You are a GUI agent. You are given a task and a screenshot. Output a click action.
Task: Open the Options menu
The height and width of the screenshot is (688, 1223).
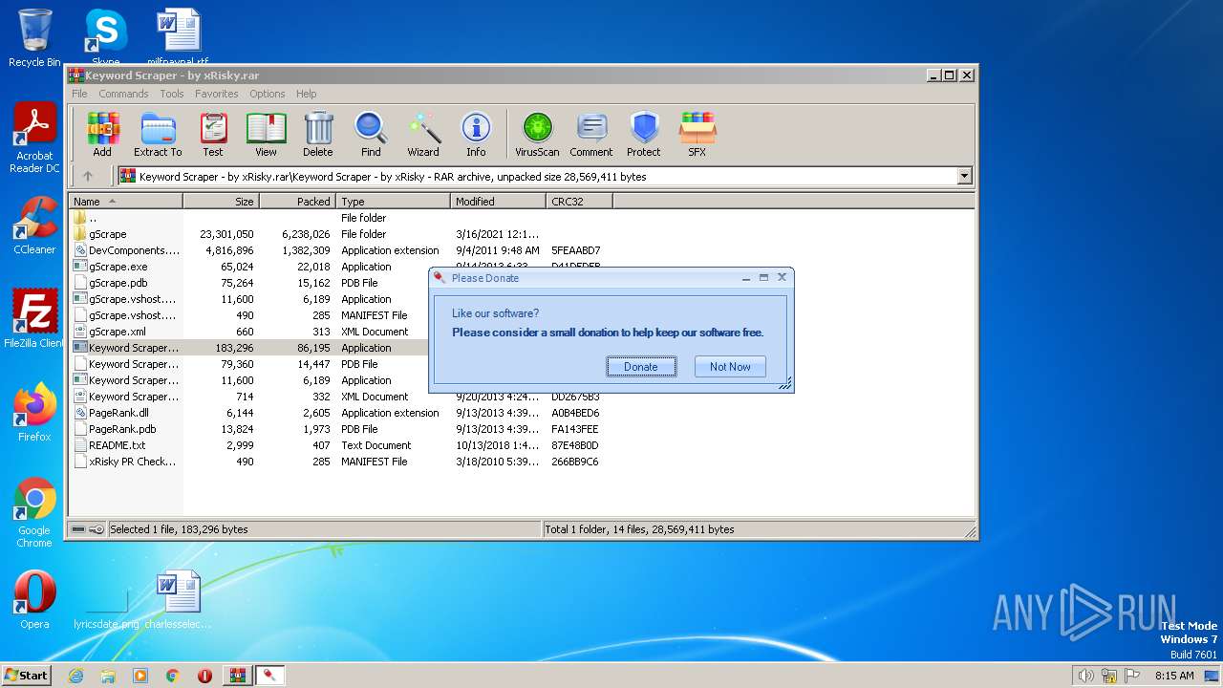coord(268,94)
